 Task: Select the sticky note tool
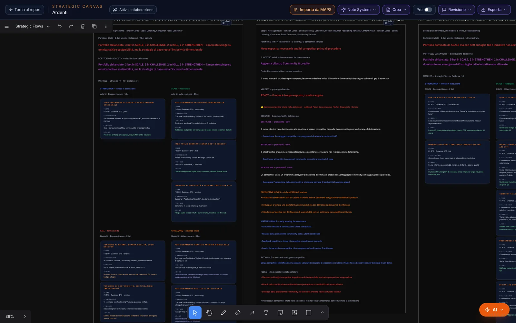point(280,313)
